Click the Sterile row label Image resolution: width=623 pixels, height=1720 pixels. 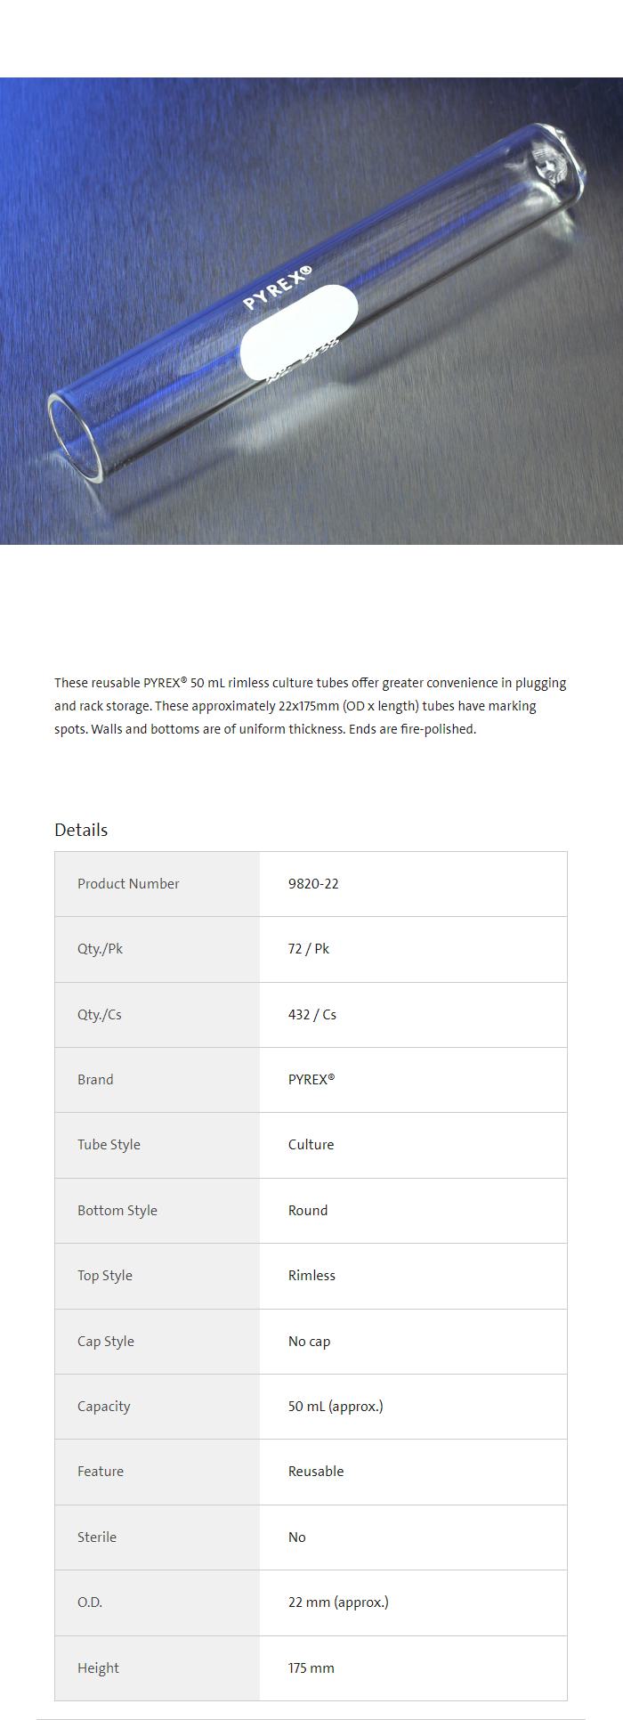(97, 1537)
